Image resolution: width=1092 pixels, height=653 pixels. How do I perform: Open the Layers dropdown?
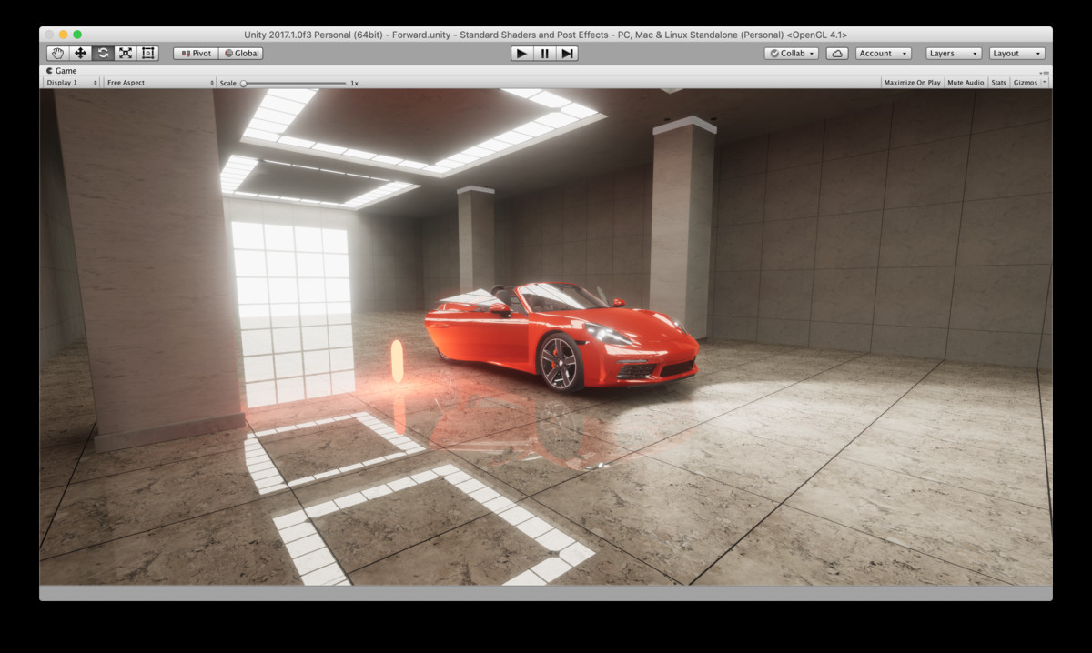954,54
